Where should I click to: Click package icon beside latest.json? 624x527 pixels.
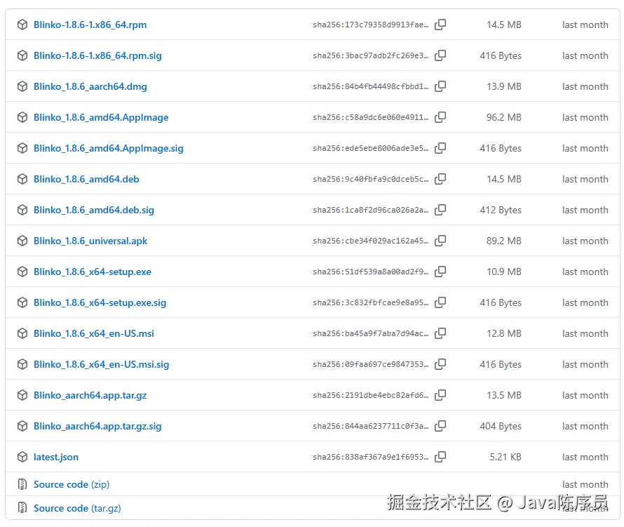(22, 457)
